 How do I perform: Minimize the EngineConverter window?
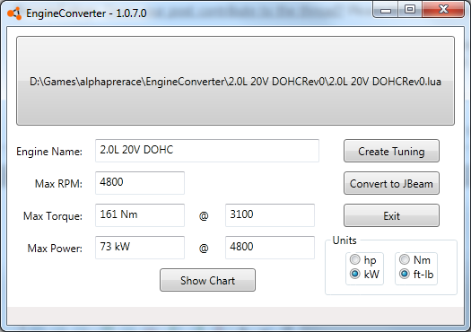pyautogui.click(x=386, y=10)
